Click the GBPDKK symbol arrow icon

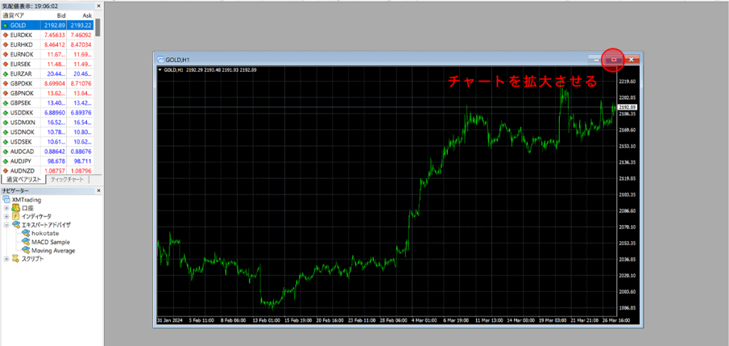[x=5, y=84]
